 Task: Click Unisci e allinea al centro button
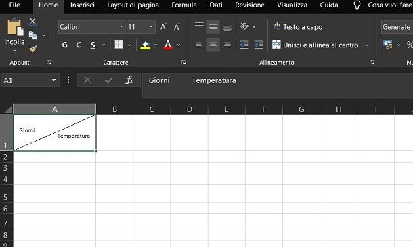click(x=315, y=45)
